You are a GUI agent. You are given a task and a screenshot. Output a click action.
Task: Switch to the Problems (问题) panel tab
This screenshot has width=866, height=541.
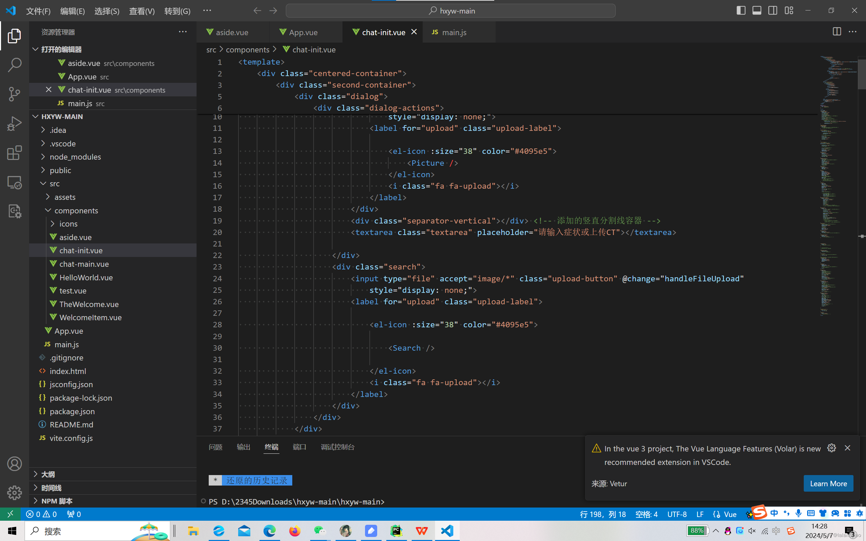tap(215, 447)
